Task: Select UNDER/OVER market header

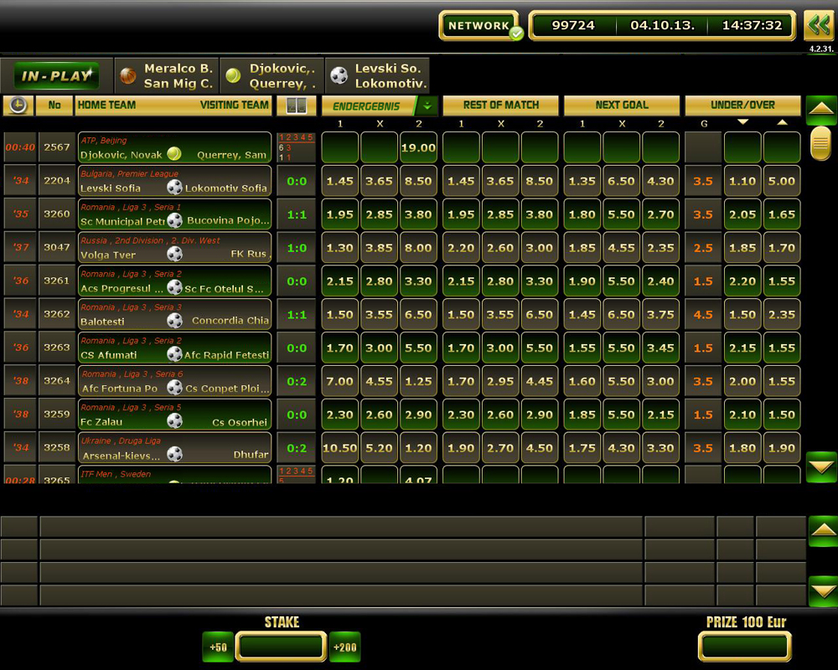Action: pyautogui.click(x=742, y=106)
